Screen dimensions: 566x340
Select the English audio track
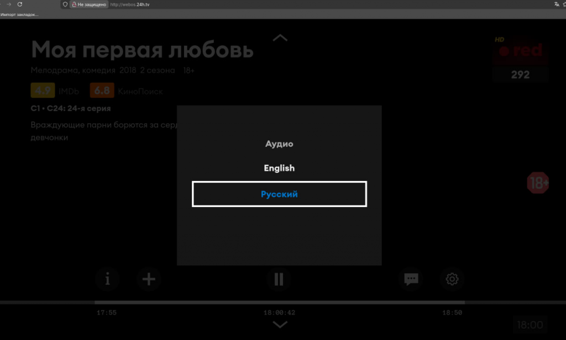tap(279, 168)
